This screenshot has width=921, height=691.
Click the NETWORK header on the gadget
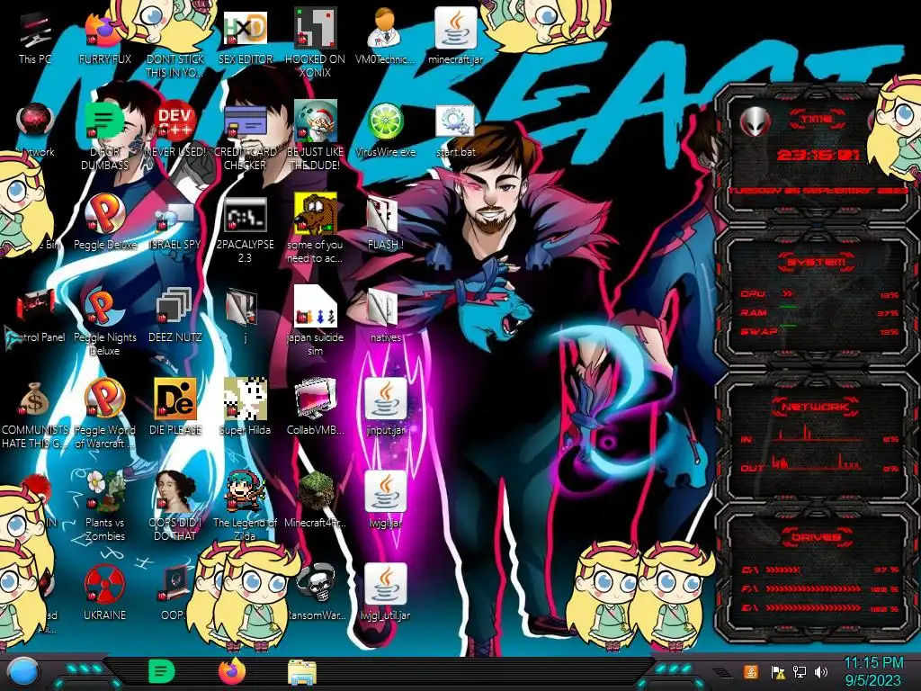click(x=815, y=407)
